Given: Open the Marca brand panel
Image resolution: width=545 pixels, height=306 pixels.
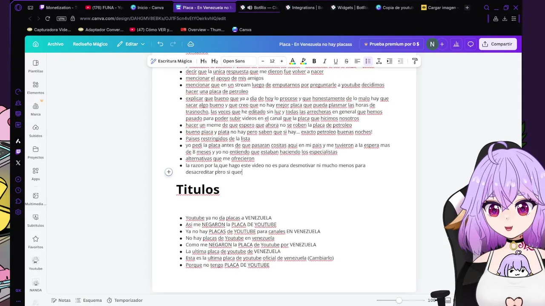Looking at the screenshot, I should 35,110.
